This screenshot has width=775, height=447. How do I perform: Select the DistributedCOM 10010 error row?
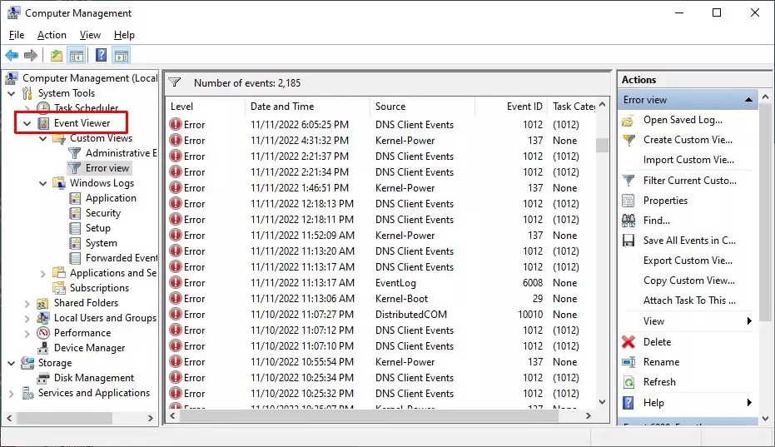[381, 315]
